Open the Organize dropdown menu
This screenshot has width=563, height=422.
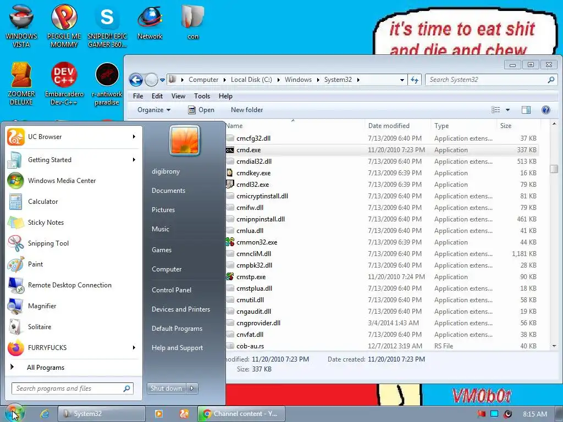[x=154, y=110]
